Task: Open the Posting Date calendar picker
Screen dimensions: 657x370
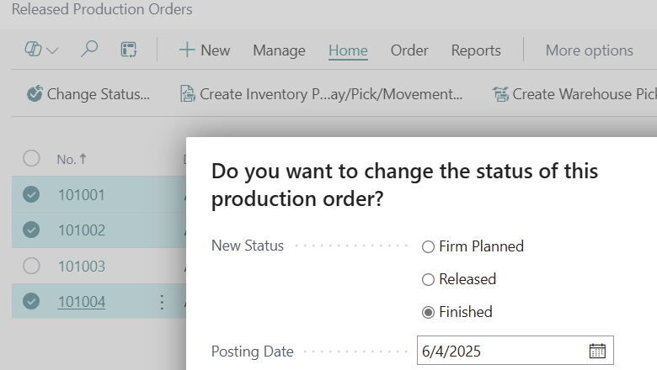Action: (597, 351)
